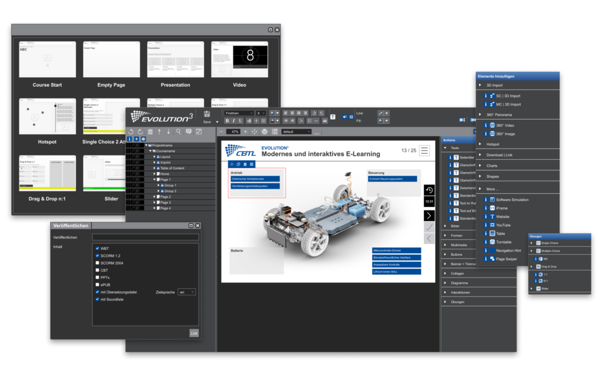Screen dimensions: 603x376
Task: Choose the Course Start template thumbnail
Action: pos(47,60)
